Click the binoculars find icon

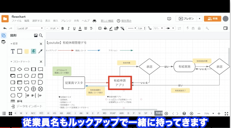pyautogui.click(x=94, y=21)
